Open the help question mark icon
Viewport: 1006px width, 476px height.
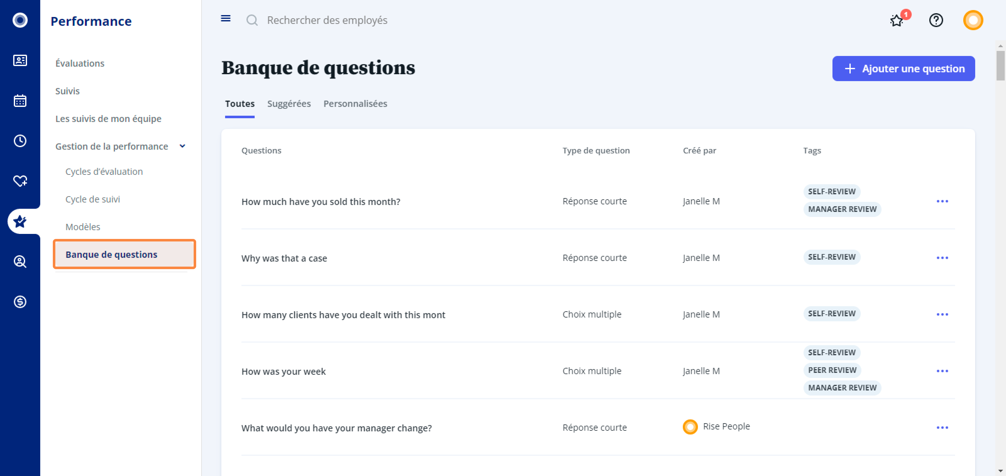pyautogui.click(x=936, y=20)
